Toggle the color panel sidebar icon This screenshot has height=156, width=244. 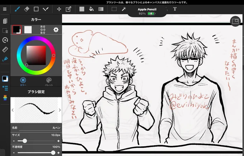pyautogui.click(x=5, y=79)
